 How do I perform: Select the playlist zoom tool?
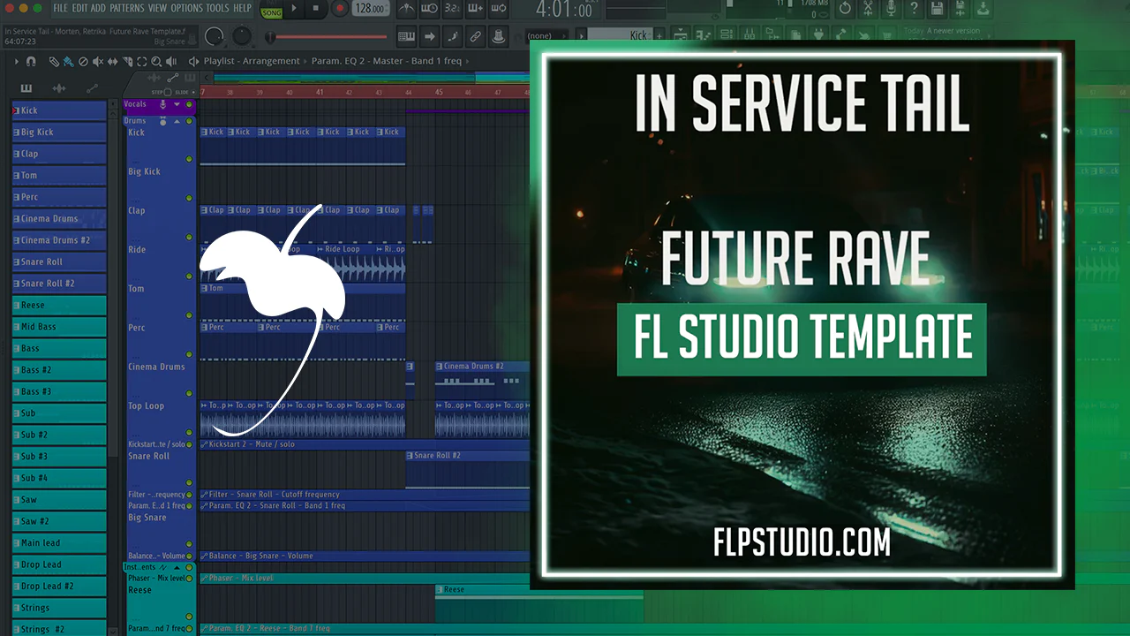[x=155, y=62]
